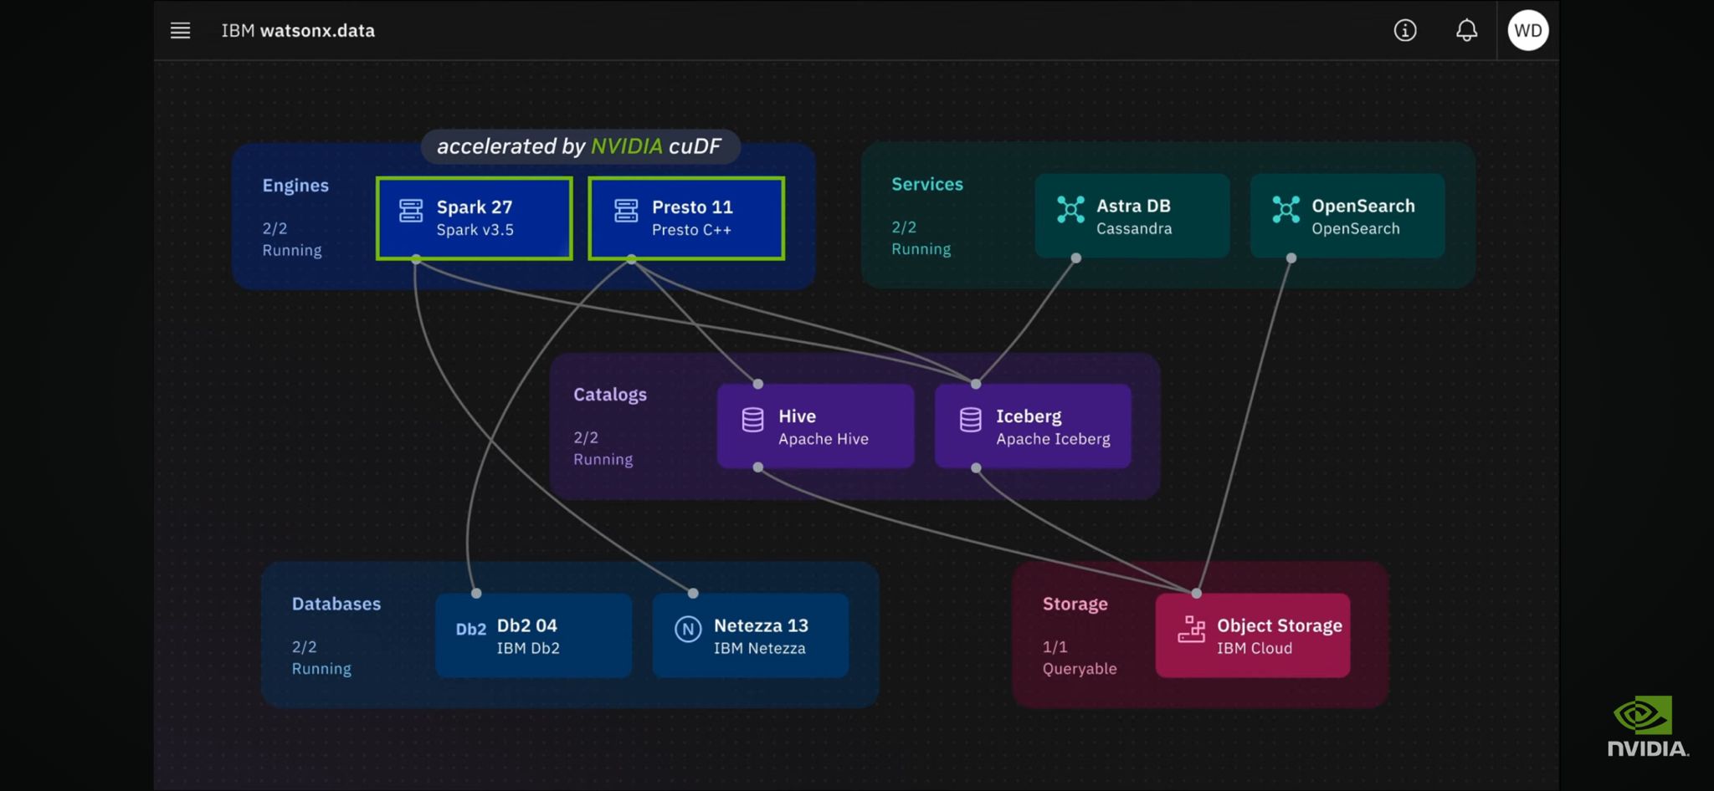Click the OpenSearch service icon

(x=1285, y=209)
